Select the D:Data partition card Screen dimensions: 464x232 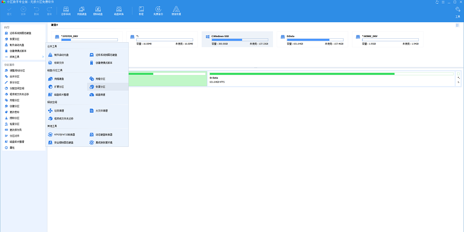tap(312, 39)
